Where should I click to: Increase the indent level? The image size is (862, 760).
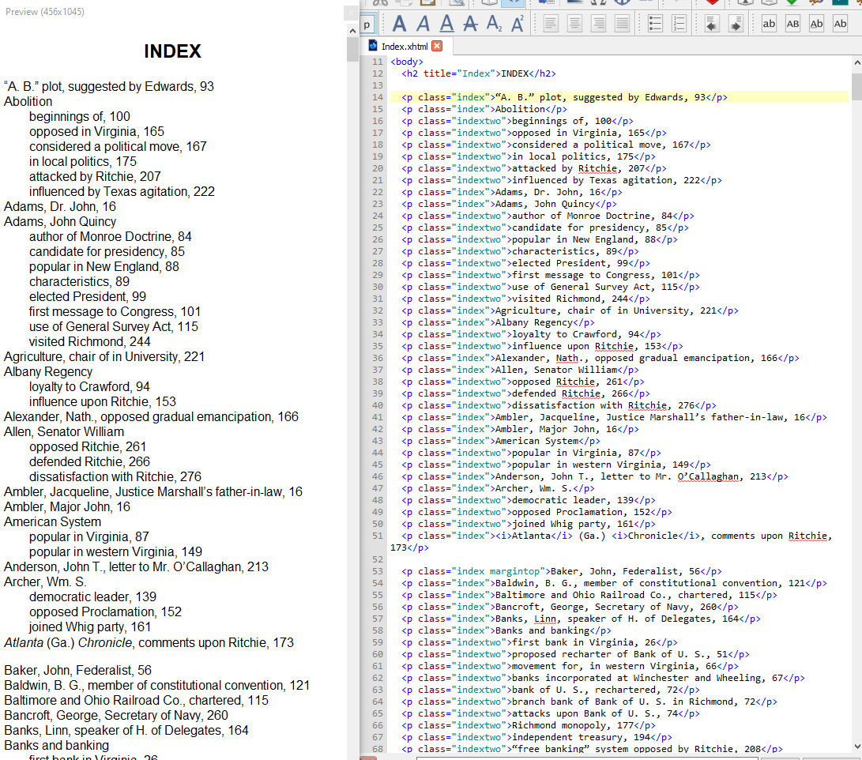click(x=736, y=24)
